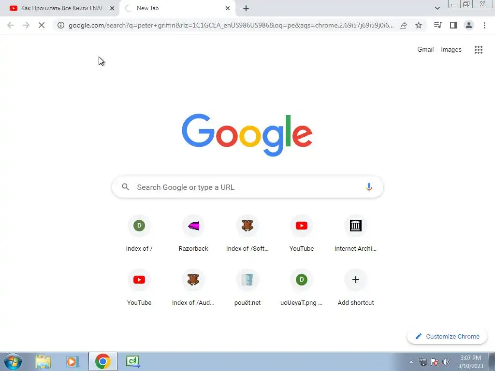
Task: Toggle the Chrome side panel icon
Action: (x=453, y=25)
